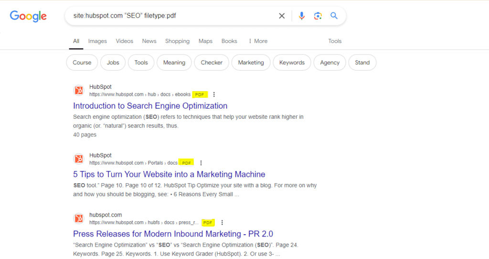The height and width of the screenshot is (259, 489).
Task: Expand the More search categories menu
Action: coord(258,41)
